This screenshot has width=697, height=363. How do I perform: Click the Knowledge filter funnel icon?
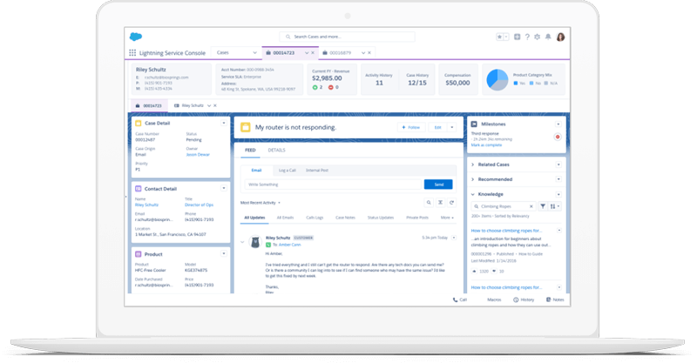(543, 206)
